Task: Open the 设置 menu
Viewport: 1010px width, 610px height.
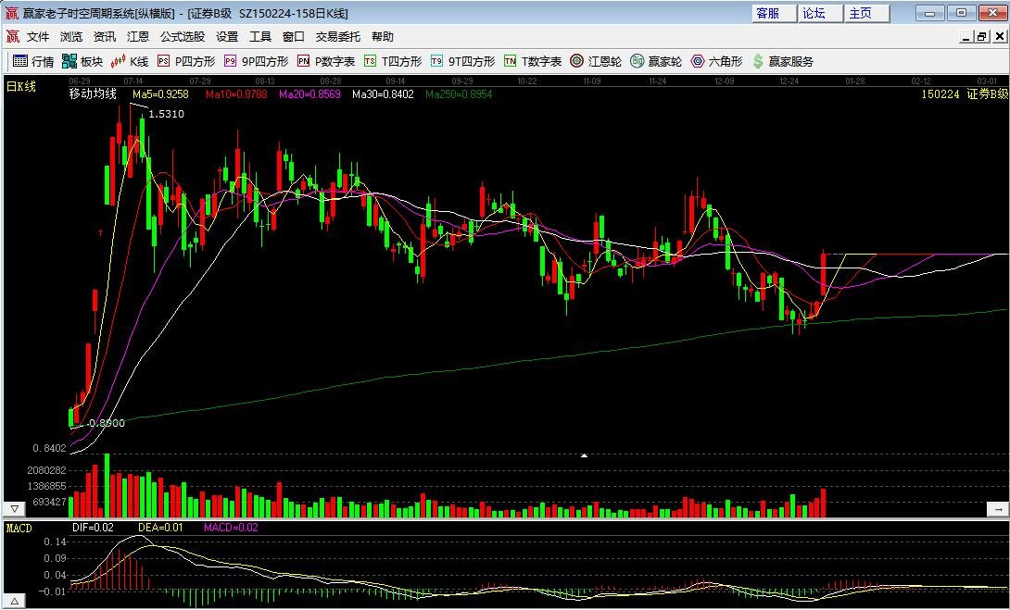Action: (227, 37)
